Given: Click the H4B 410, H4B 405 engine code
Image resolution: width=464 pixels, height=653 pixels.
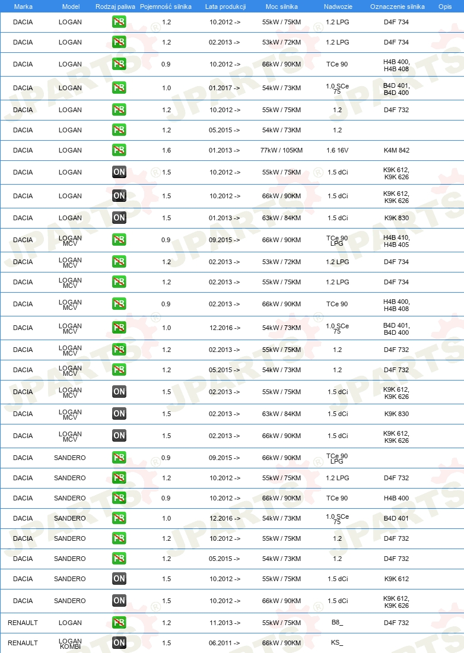Looking at the screenshot, I should tap(396, 241).
